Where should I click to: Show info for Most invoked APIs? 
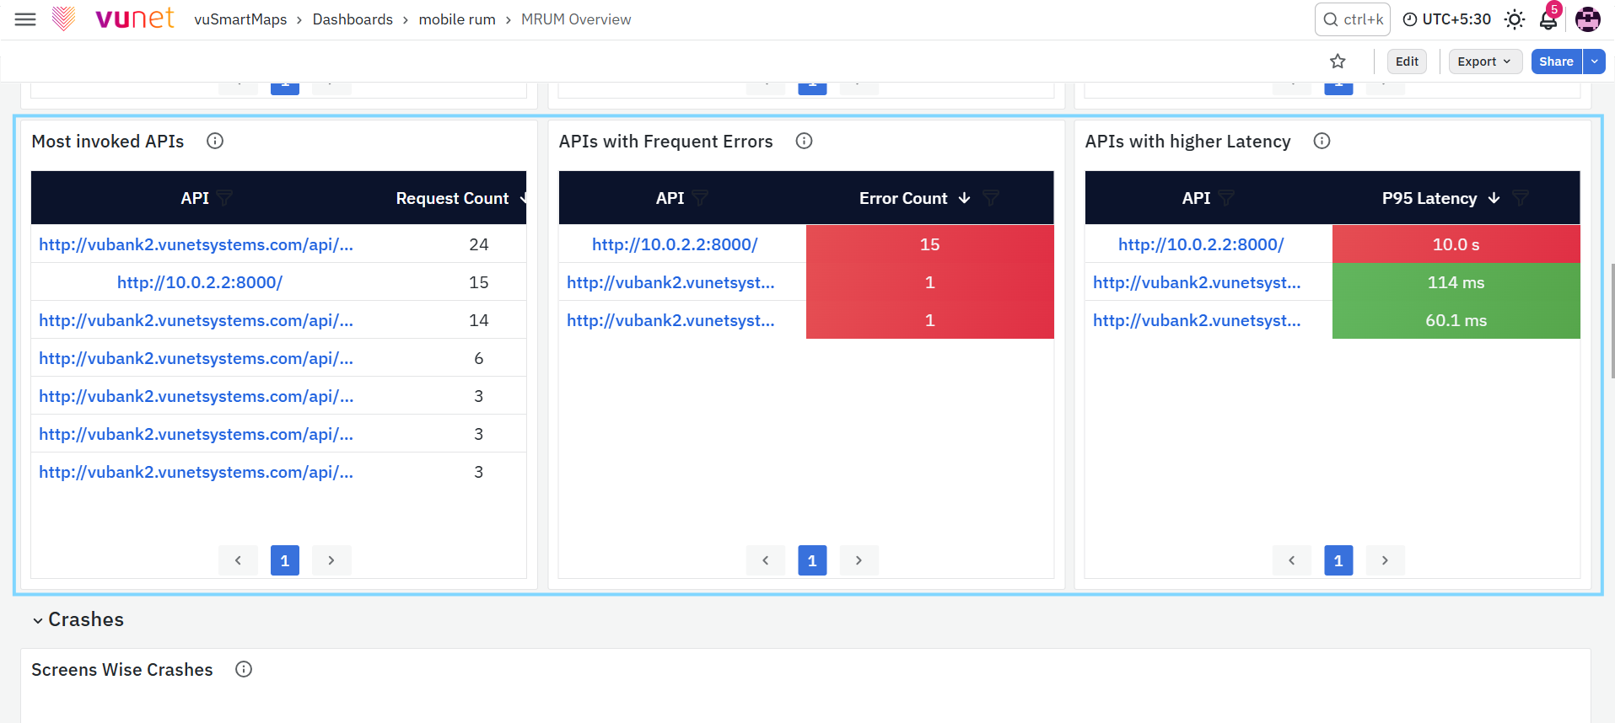(215, 141)
